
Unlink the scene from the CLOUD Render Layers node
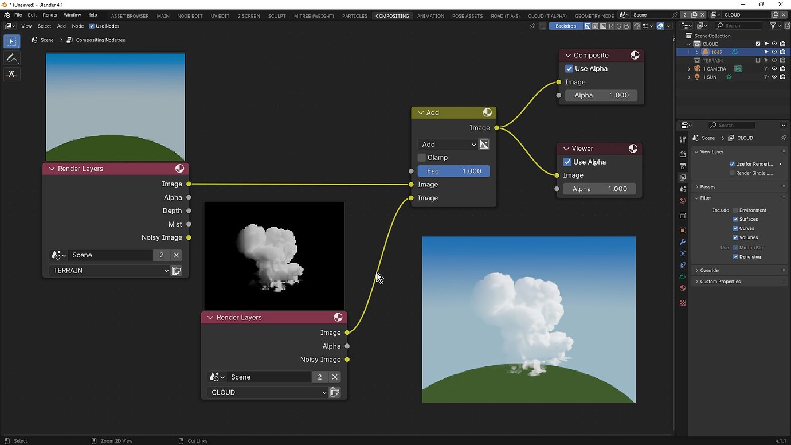[335, 377]
